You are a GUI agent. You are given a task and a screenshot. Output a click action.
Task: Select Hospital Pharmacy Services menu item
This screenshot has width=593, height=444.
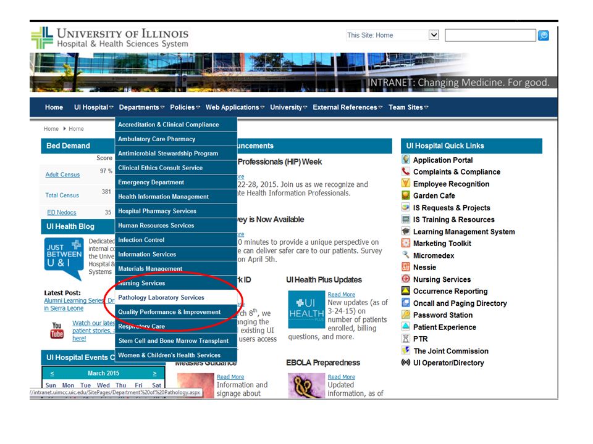pos(176,211)
